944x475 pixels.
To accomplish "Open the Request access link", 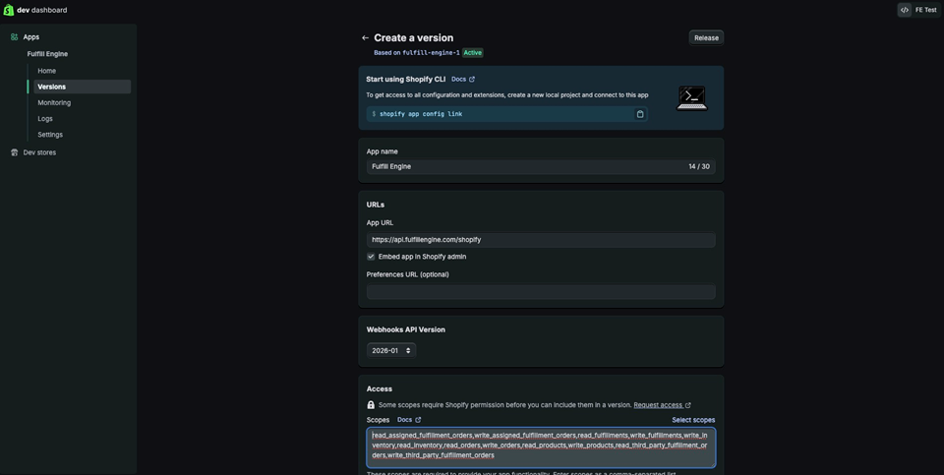I will click(661, 405).
